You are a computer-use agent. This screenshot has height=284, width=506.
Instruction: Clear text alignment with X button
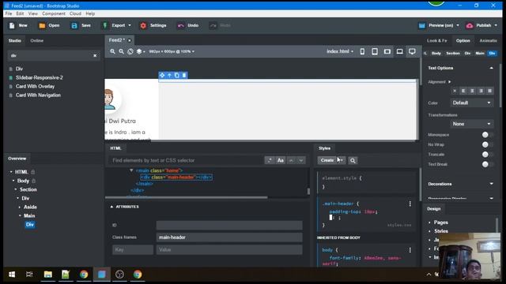[455, 92]
